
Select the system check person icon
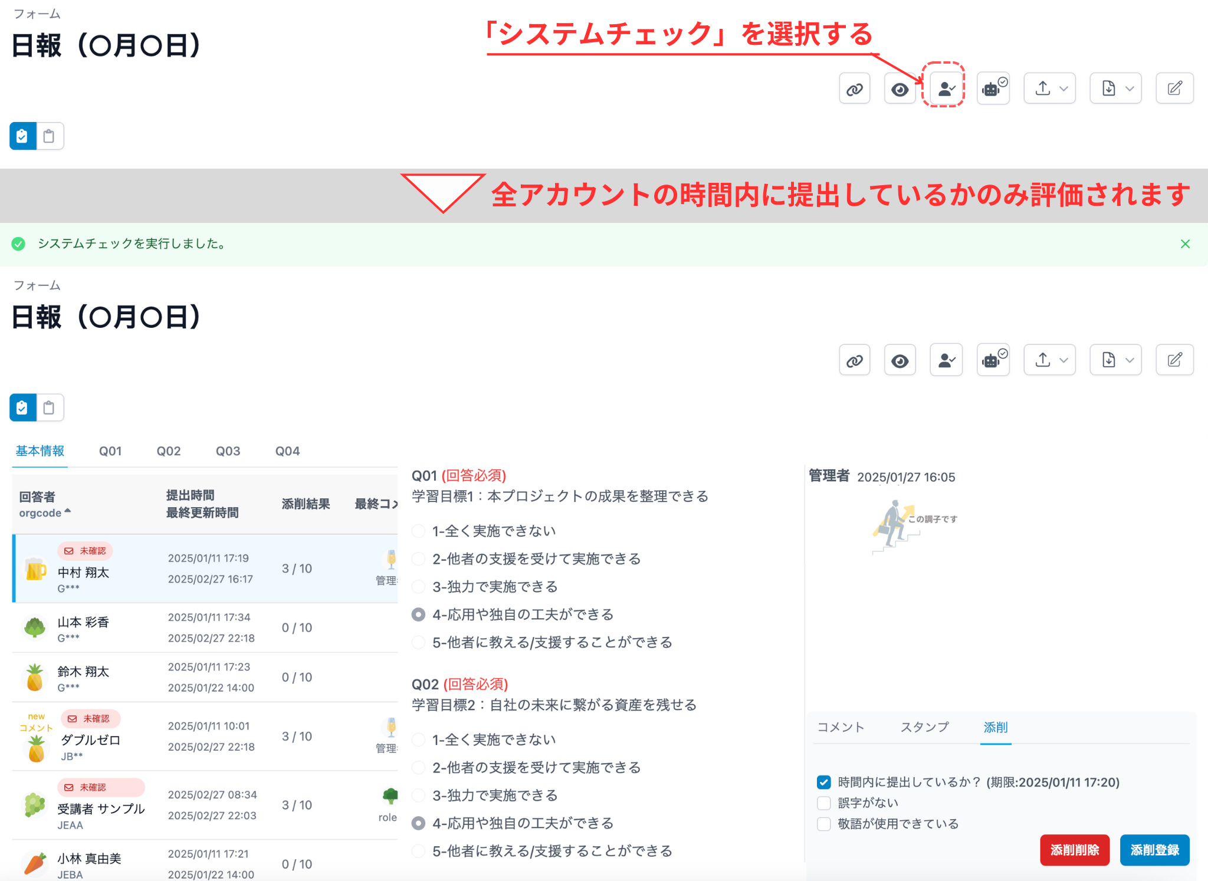(946, 360)
